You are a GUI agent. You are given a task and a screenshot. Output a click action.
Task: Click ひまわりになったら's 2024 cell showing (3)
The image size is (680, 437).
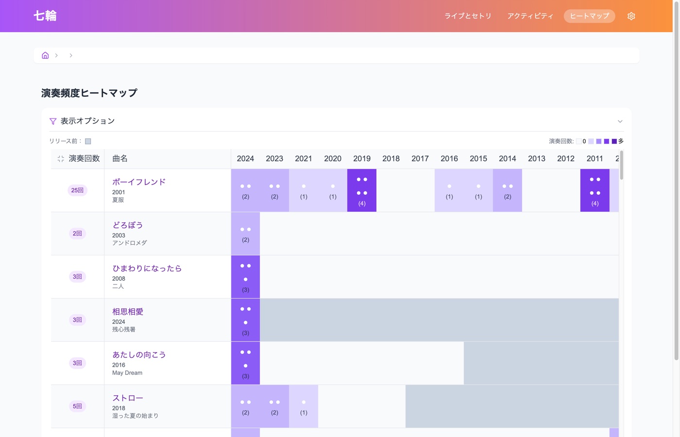(x=245, y=277)
